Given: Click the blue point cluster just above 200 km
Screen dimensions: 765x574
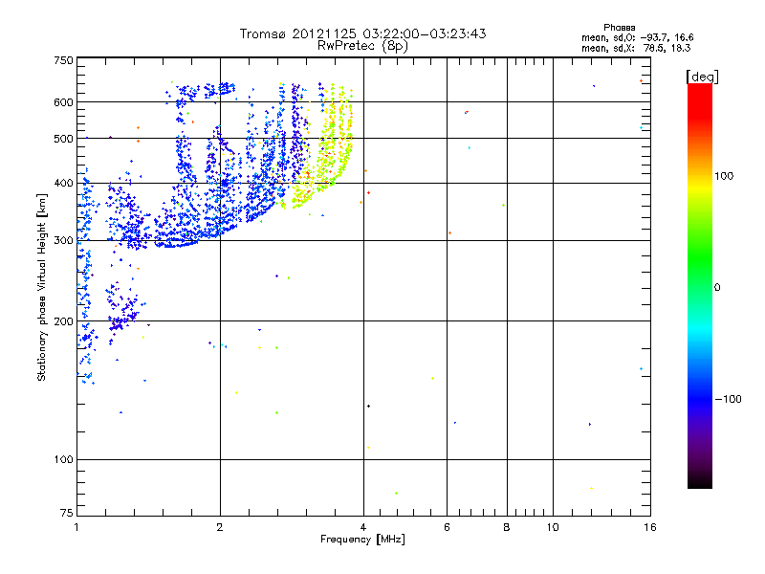Looking at the screenshot, I should [x=122, y=308].
